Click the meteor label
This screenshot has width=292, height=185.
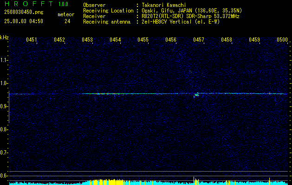tap(66, 14)
